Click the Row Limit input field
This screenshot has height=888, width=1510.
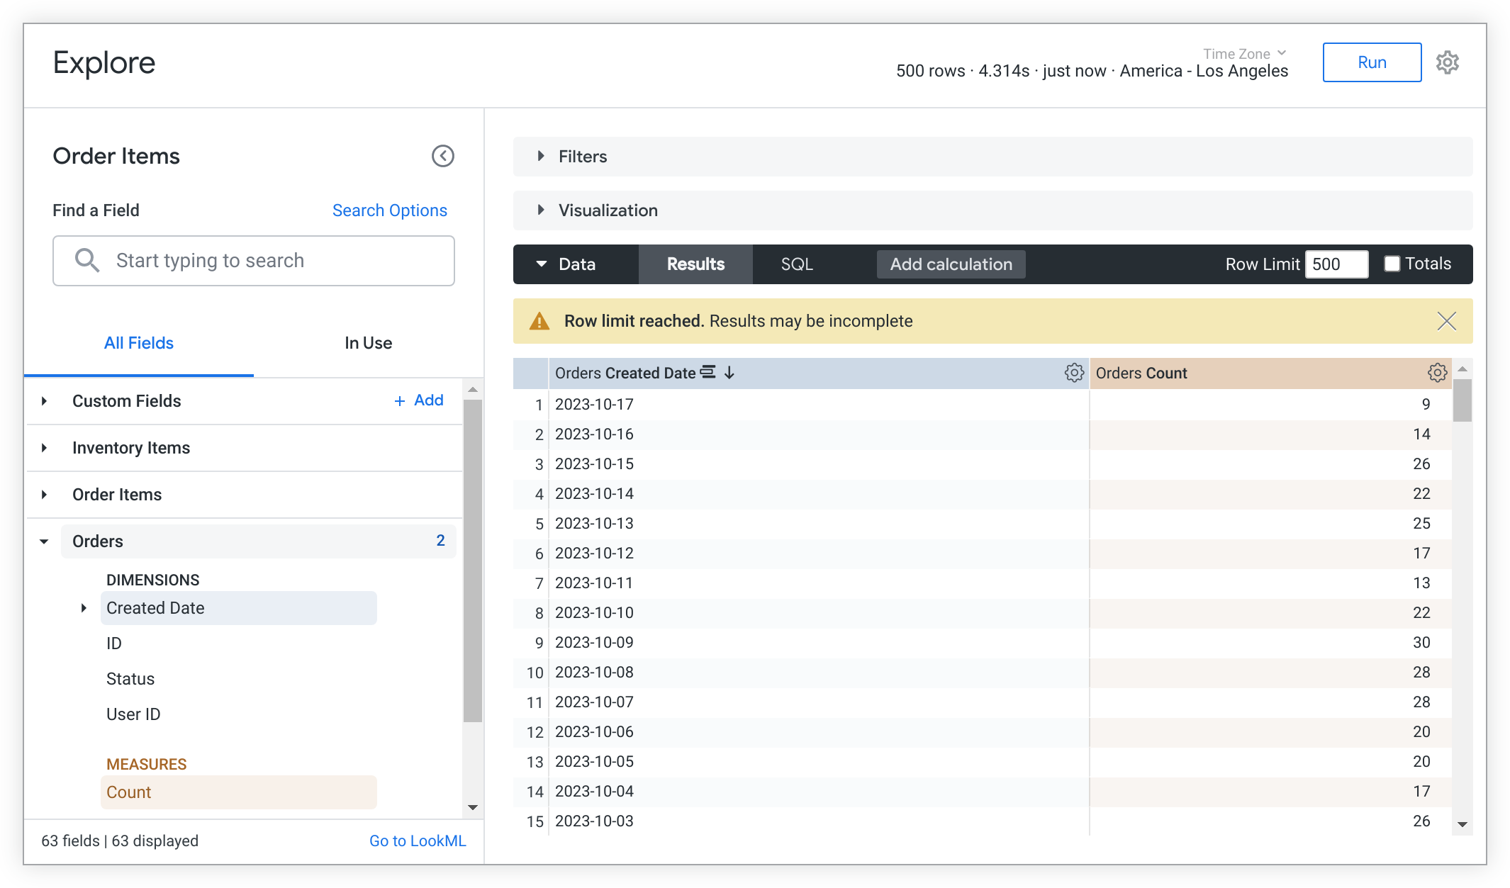click(1336, 264)
